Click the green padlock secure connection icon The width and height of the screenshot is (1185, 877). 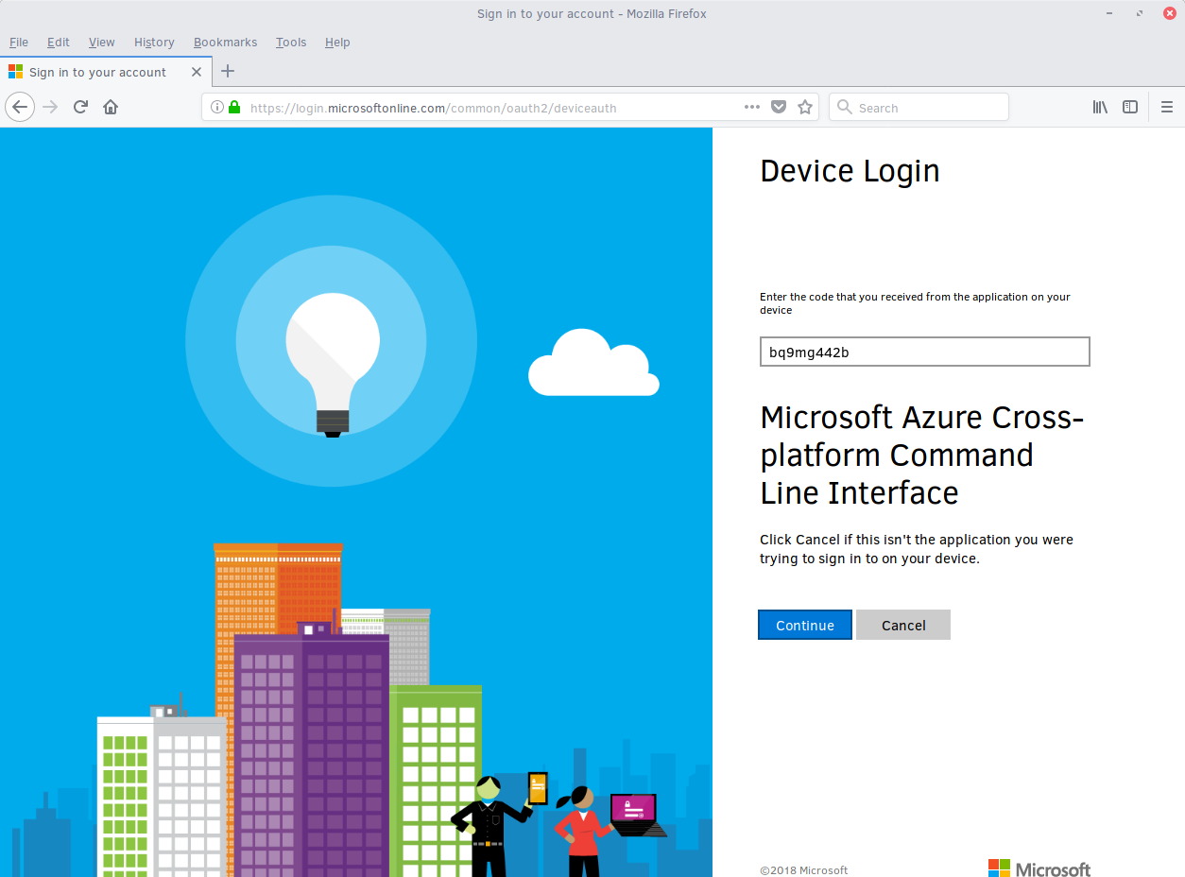(x=233, y=107)
